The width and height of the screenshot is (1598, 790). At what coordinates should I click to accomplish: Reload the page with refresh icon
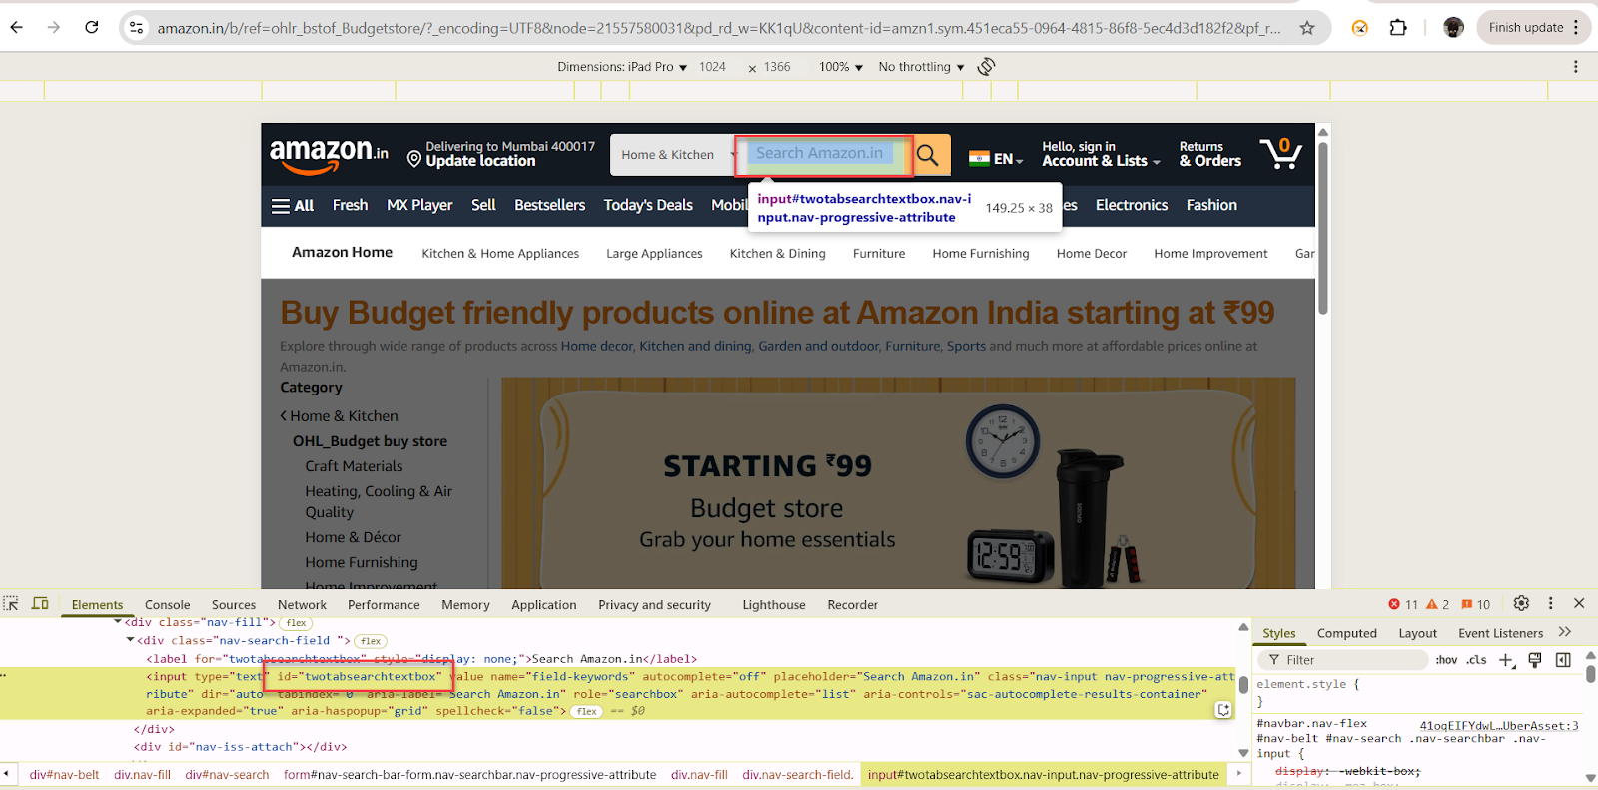point(92,28)
